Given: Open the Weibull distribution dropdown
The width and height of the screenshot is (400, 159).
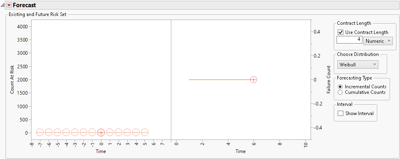Looking at the screenshot, I should click(358, 65).
